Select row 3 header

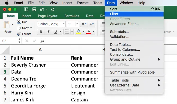point(5,72)
